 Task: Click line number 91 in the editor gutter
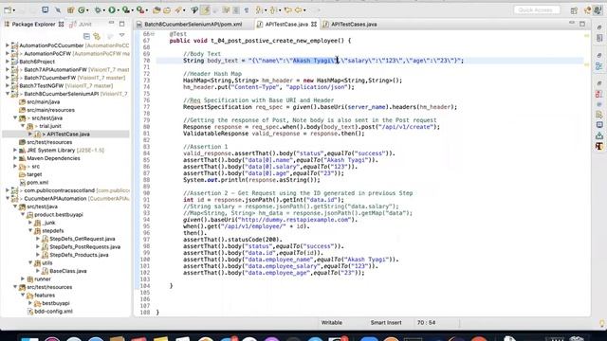tap(146, 200)
